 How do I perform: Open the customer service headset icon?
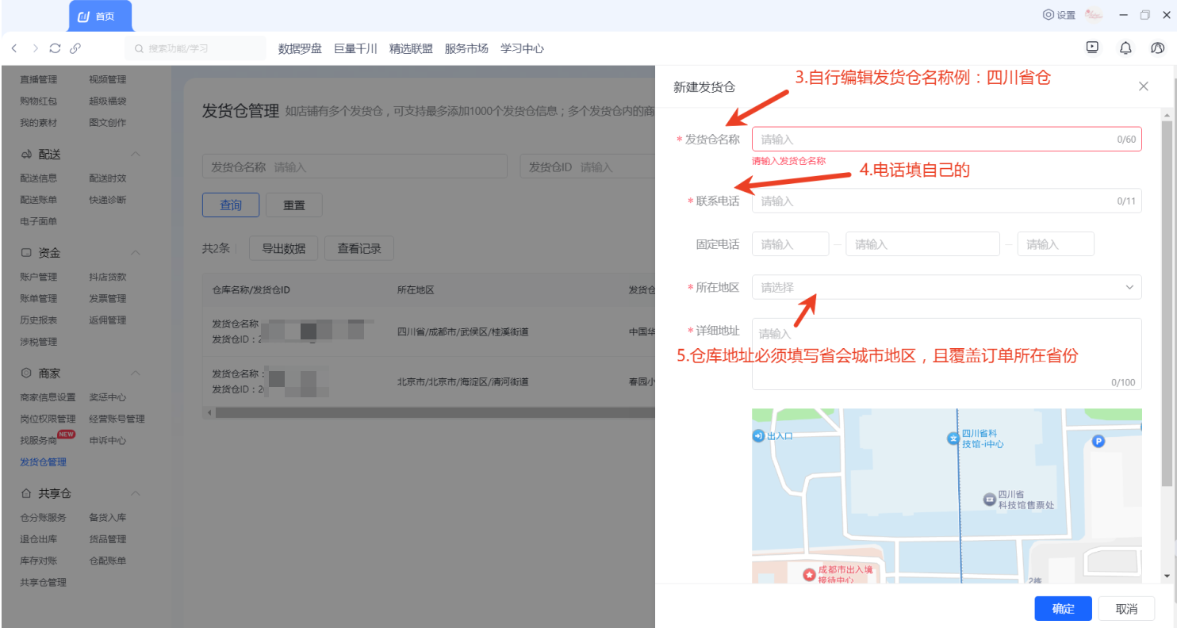[1157, 48]
